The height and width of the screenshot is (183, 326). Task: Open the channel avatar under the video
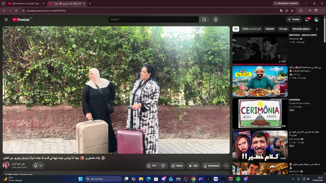coord(6,165)
